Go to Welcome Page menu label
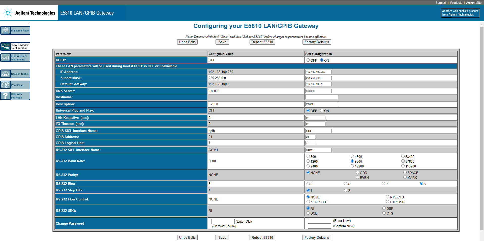484x241 pixels. [20, 31]
